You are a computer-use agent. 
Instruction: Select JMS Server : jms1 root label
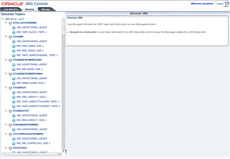[14, 19]
